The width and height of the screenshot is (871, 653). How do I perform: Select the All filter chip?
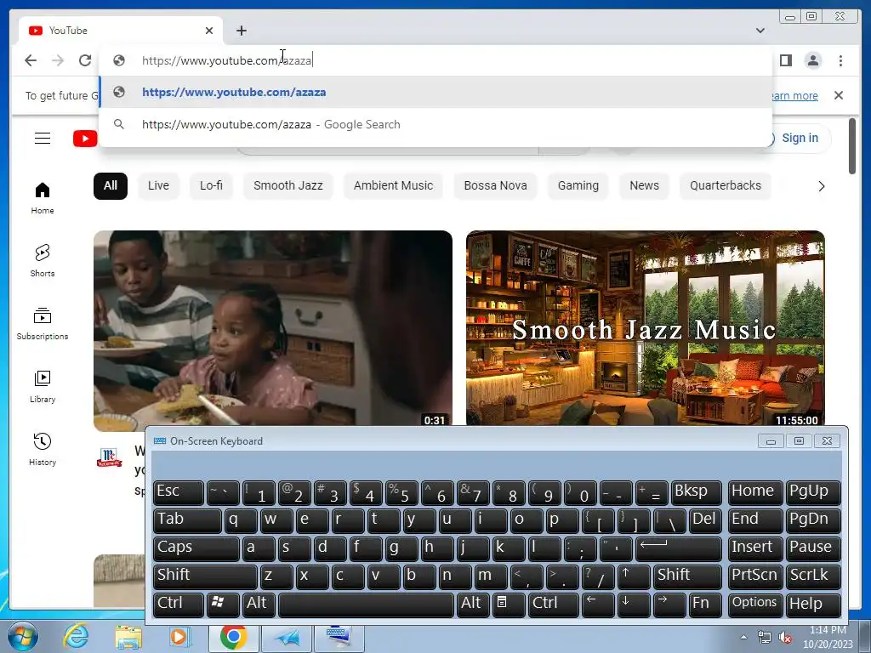pyautogui.click(x=111, y=185)
